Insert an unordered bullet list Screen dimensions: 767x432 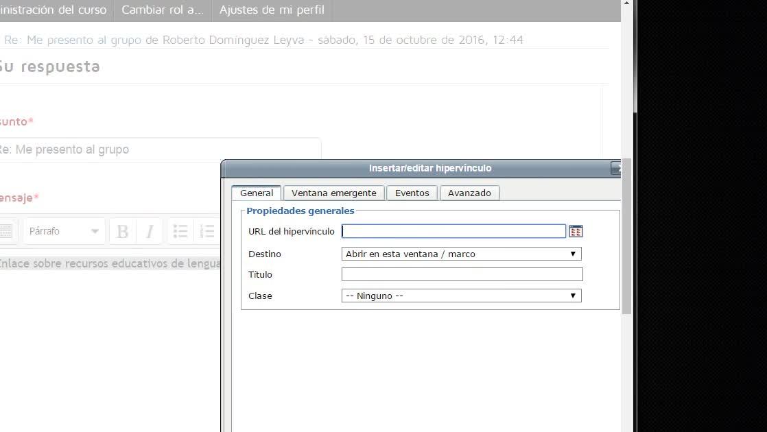pyautogui.click(x=180, y=231)
